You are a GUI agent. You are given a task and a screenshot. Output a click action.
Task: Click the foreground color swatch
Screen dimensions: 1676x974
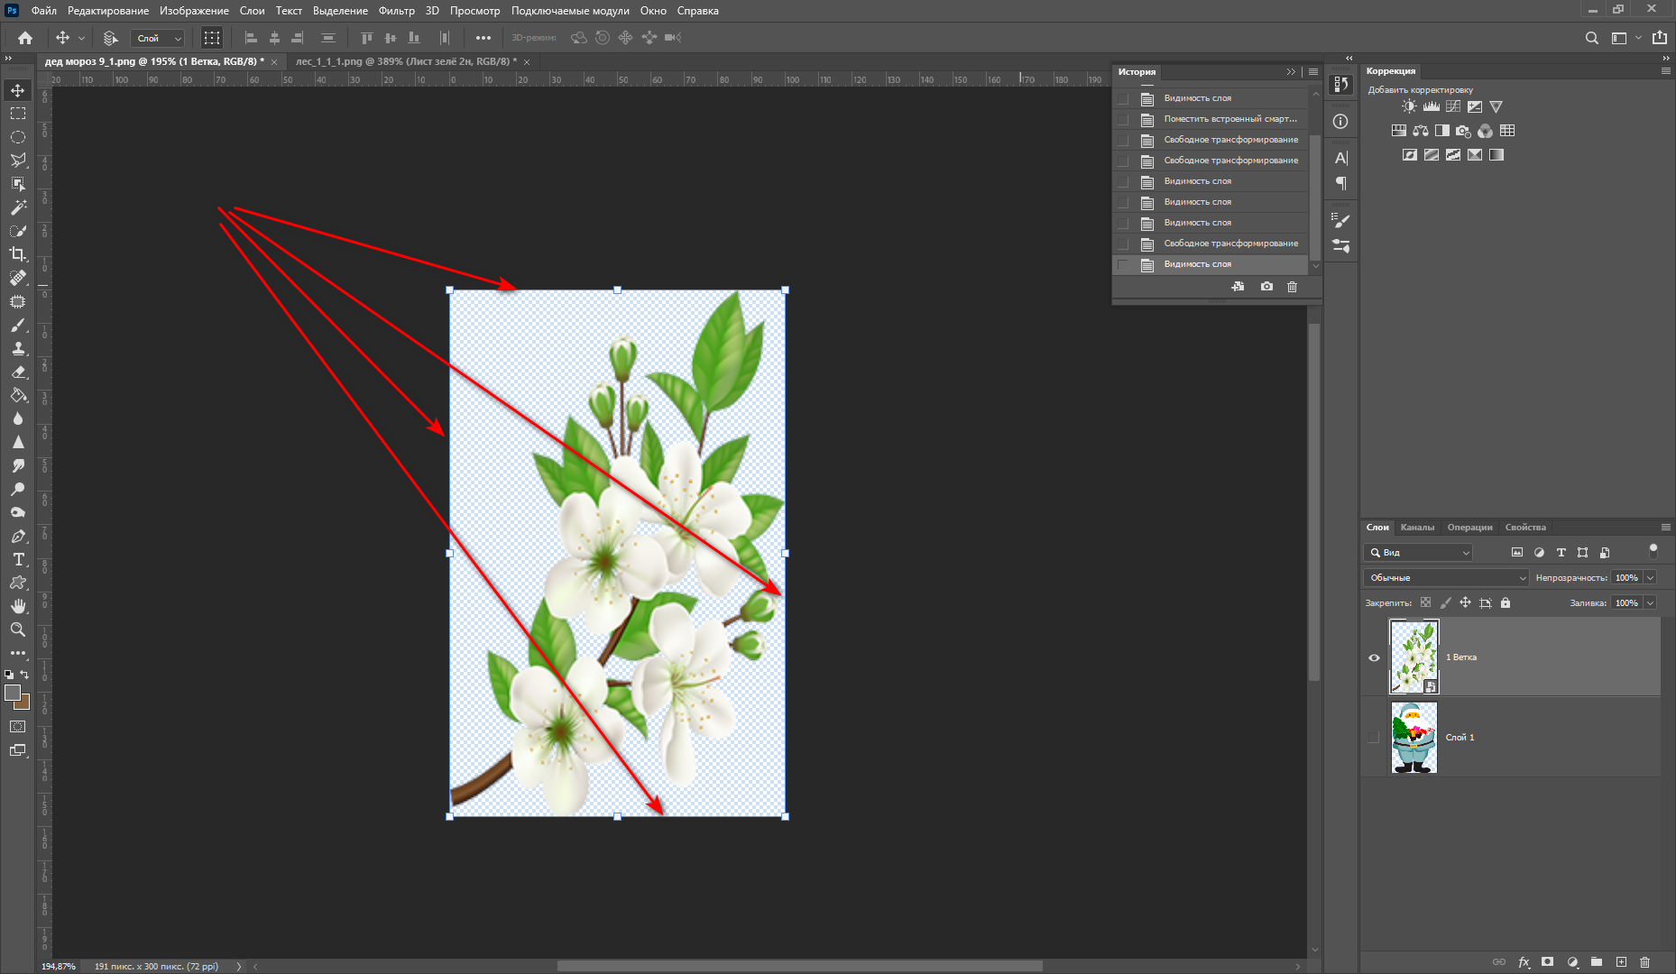(13, 693)
